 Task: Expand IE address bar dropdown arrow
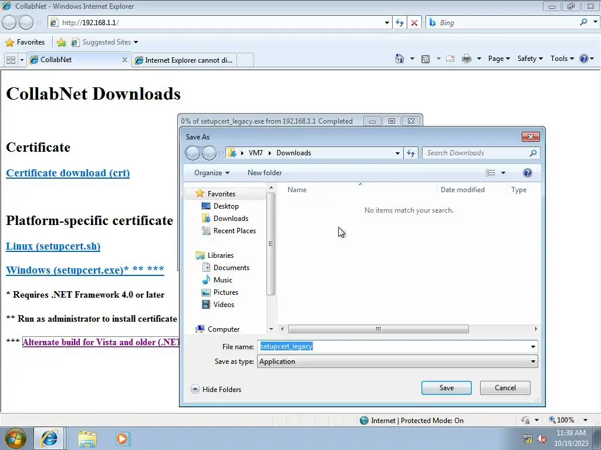387,23
